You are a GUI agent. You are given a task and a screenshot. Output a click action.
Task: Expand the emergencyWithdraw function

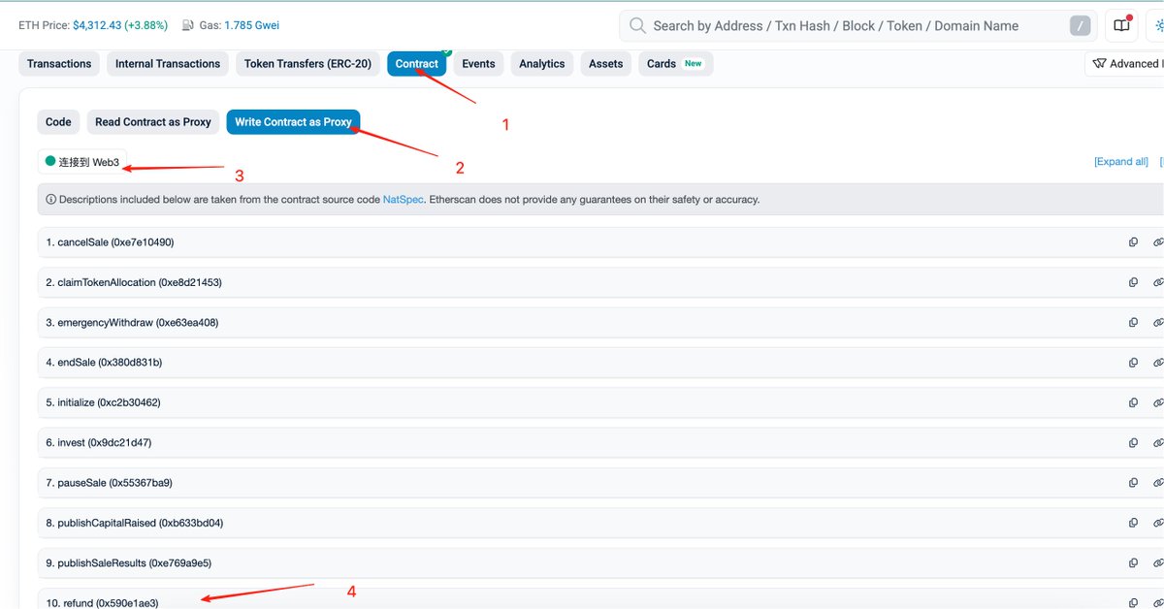(133, 323)
